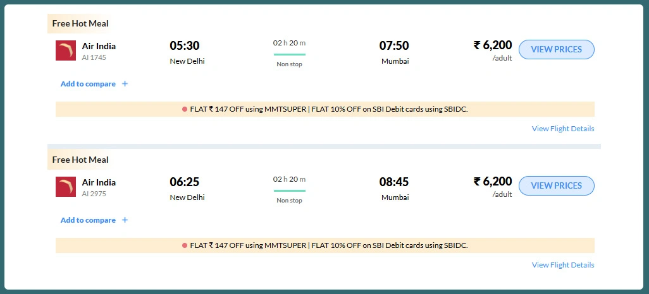This screenshot has width=649, height=294.
Task: Add the 05:30 flight to compare
Action: pyautogui.click(x=88, y=84)
